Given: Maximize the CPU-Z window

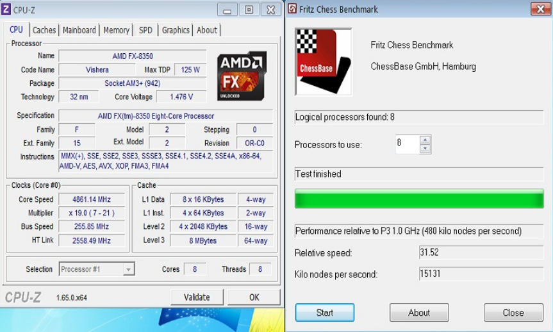Looking at the screenshot, I should pyautogui.click(x=249, y=10).
